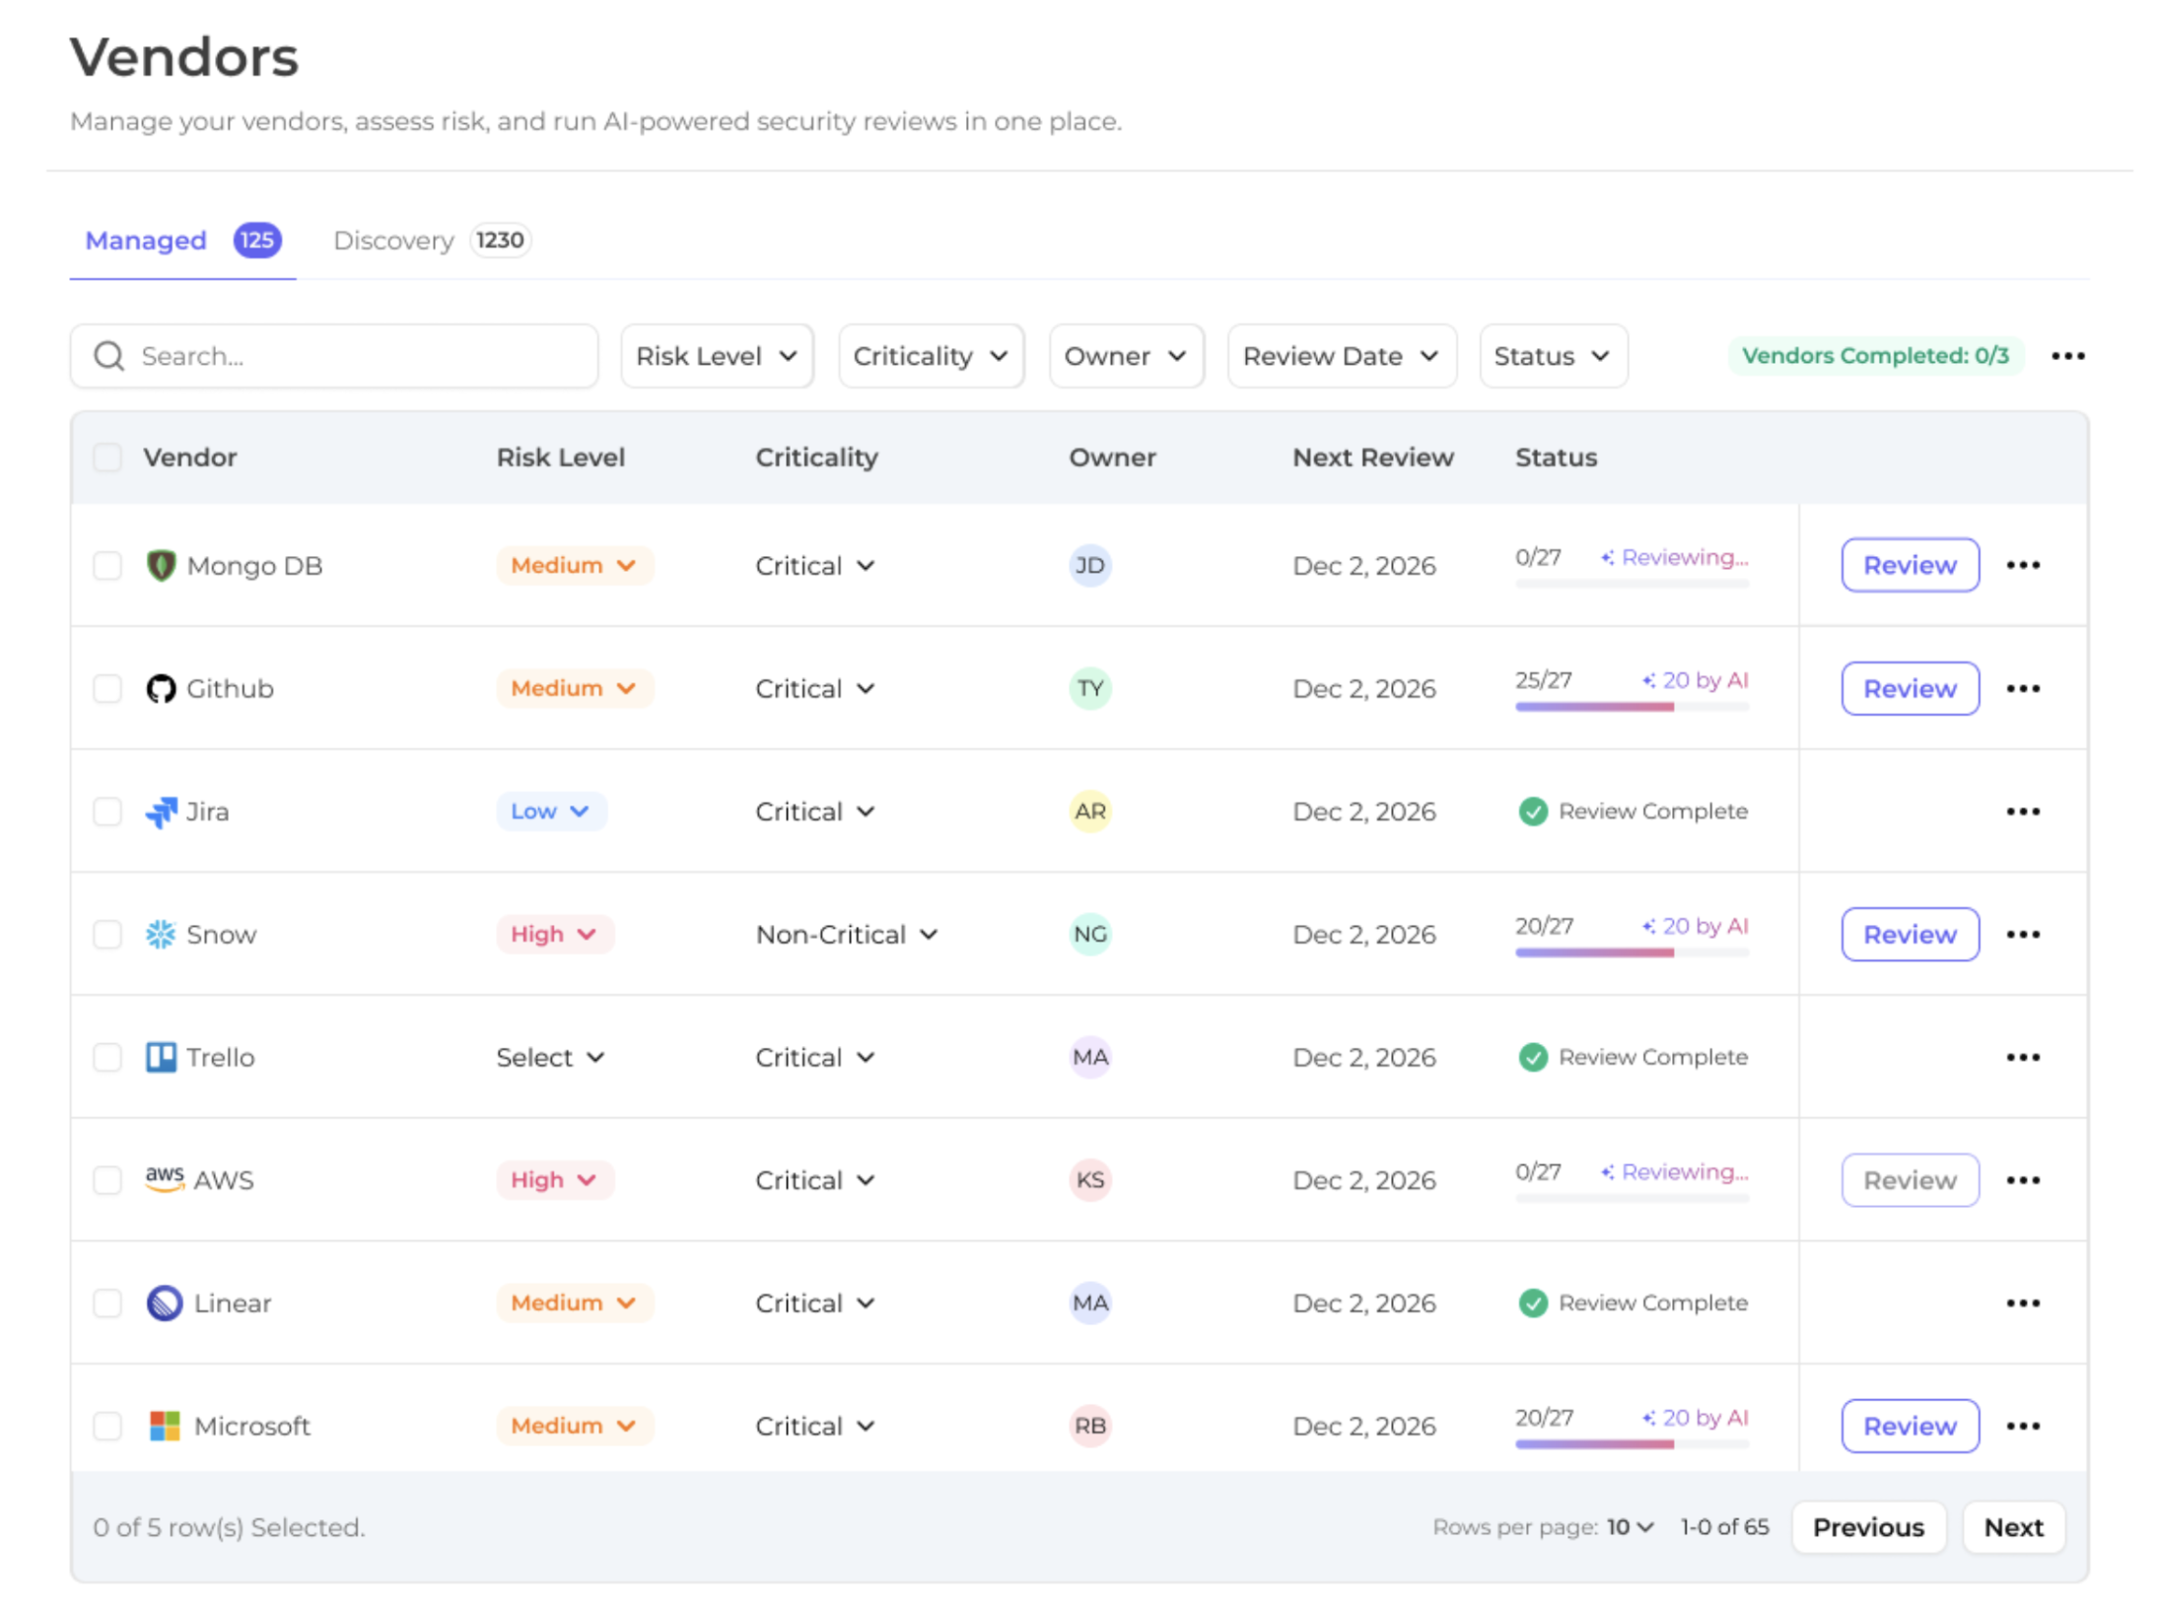Click Review button for Mongo DB
The width and height of the screenshot is (2157, 1617).
coord(1910,565)
